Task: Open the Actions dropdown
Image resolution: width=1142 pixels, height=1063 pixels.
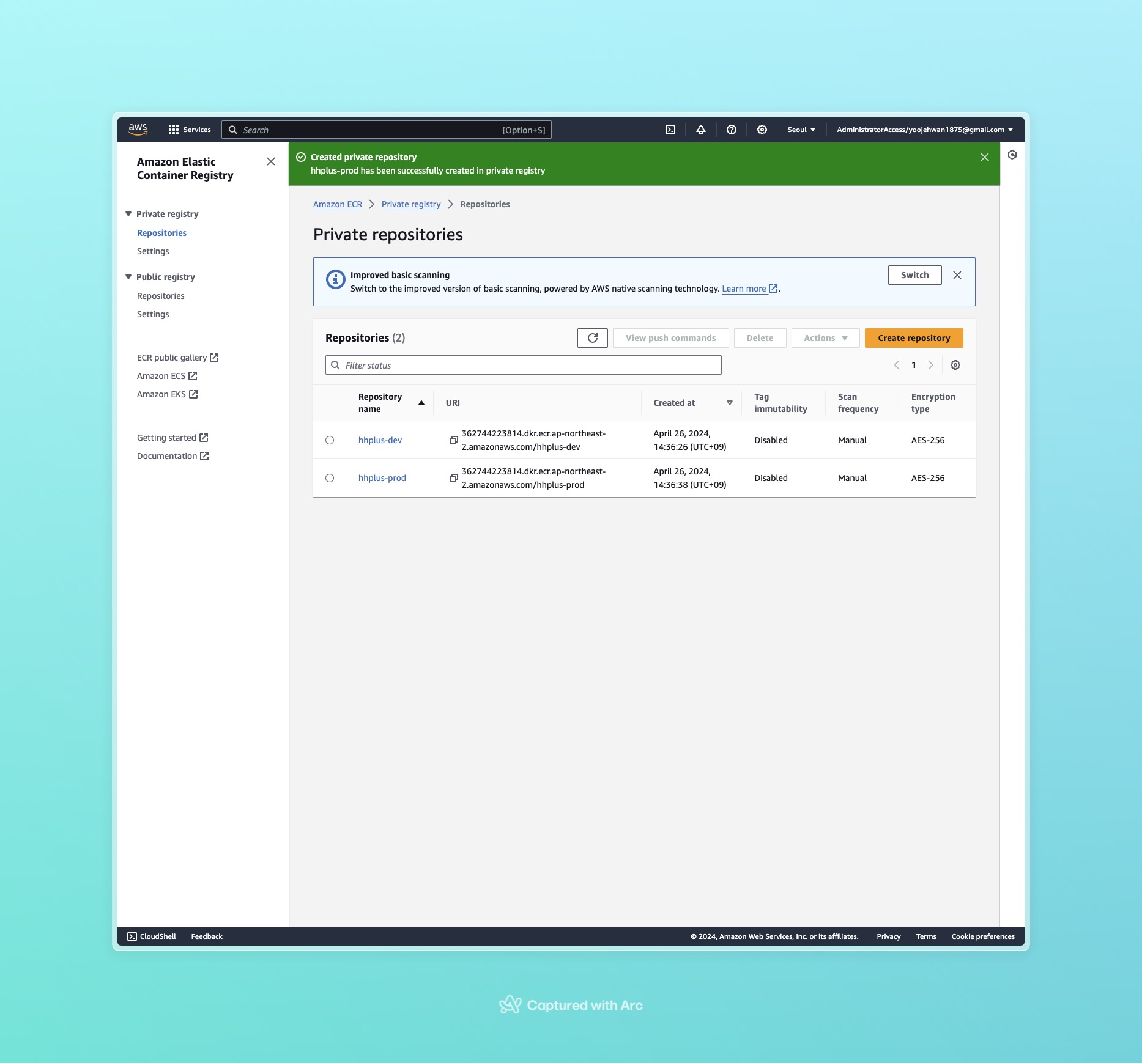Action: tap(826, 338)
